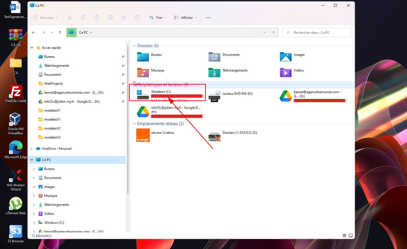Open the Documents folder in Dossiers group
Image resolution: width=407 pixels, height=249 pixels.
[224, 56]
